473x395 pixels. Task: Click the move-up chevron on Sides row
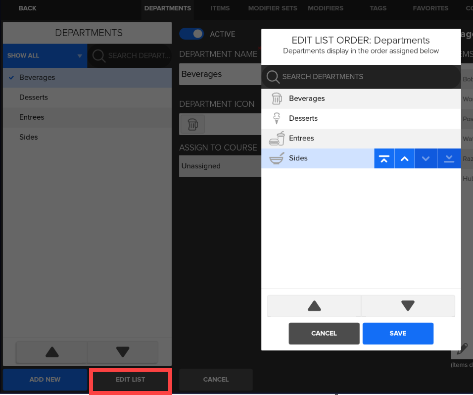point(405,158)
